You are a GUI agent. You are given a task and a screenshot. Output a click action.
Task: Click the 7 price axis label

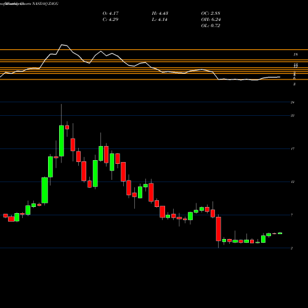point(292,215)
